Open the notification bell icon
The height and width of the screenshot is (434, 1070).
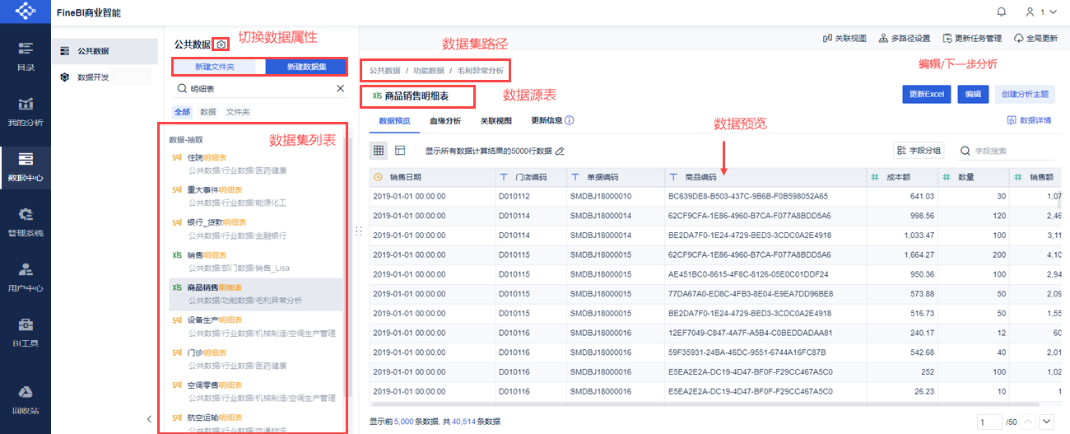(x=1002, y=12)
